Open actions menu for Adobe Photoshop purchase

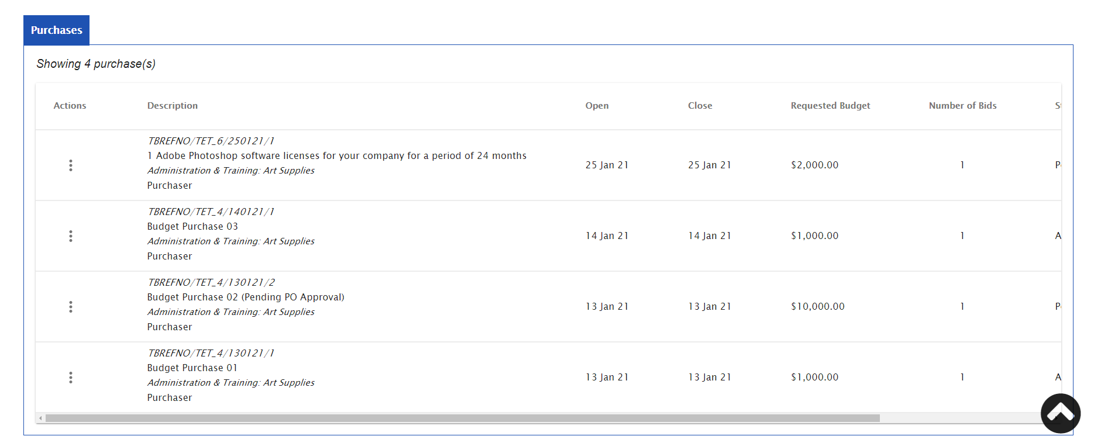pyautogui.click(x=71, y=165)
